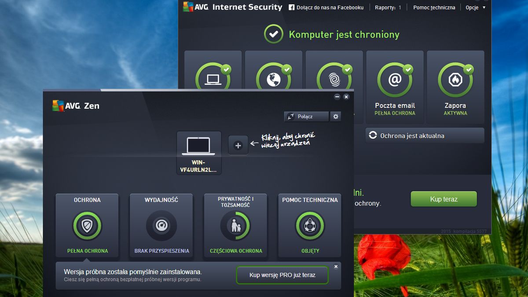Click the AVG Internet Security logo
Screen dimensions: 528x297
[x=233, y=7]
